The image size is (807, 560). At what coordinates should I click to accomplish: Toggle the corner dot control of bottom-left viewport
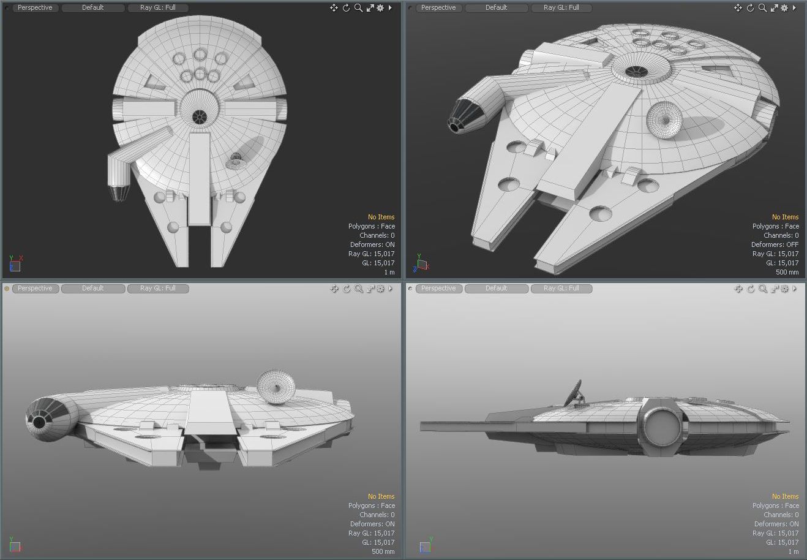(x=7, y=289)
